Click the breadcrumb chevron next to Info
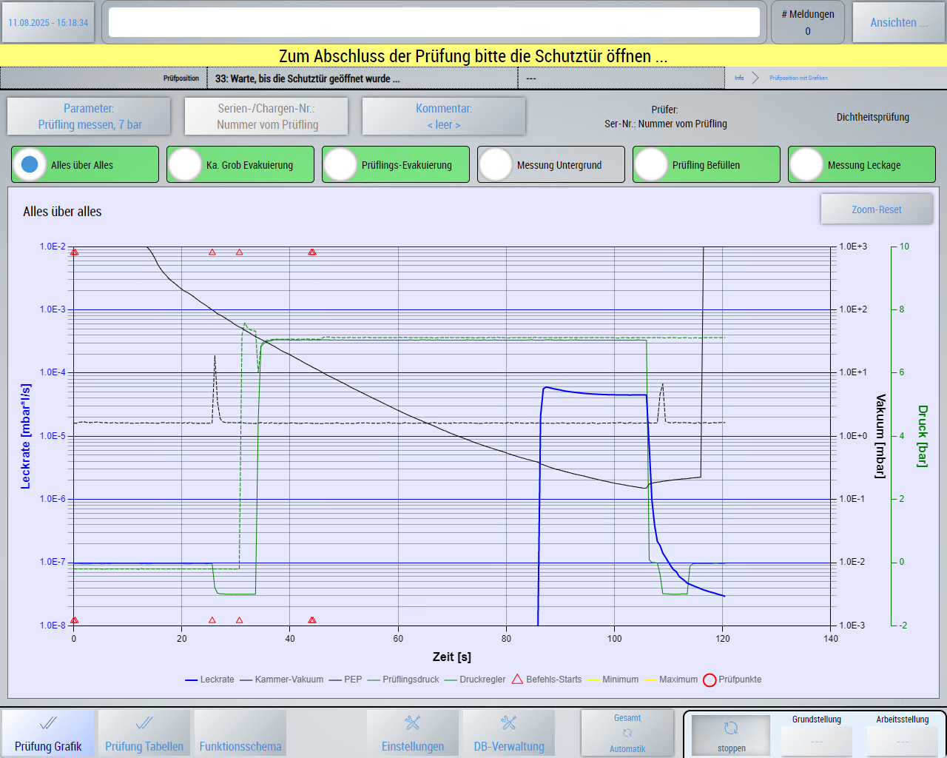This screenshot has width=947, height=758. (x=755, y=78)
